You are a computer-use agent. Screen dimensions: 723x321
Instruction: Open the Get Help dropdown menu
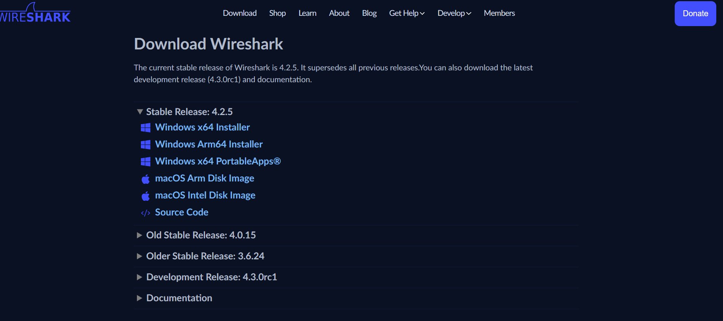coord(407,13)
